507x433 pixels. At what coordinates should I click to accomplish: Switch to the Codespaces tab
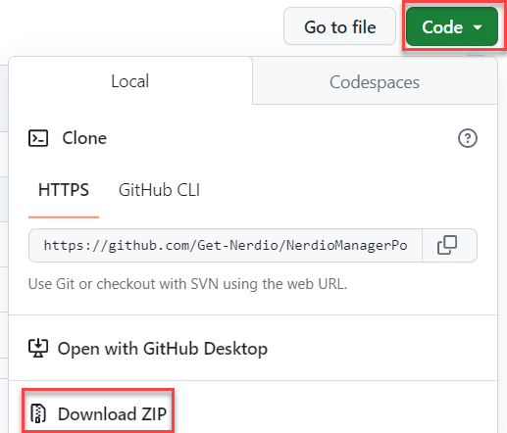tap(375, 81)
